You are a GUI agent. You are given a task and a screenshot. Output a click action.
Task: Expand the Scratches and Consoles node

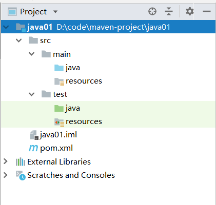click(x=6, y=175)
